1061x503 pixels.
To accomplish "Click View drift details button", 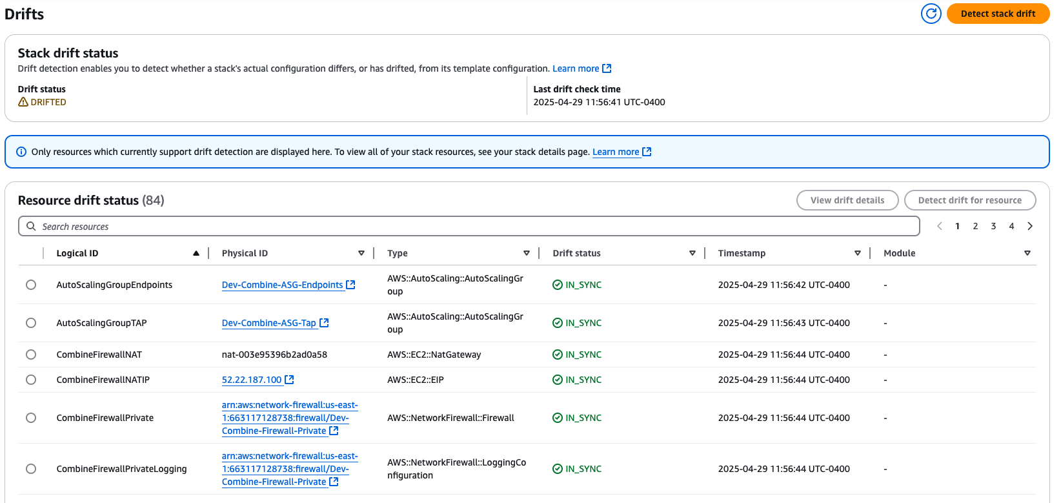I will pyautogui.click(x=847, y=200).
